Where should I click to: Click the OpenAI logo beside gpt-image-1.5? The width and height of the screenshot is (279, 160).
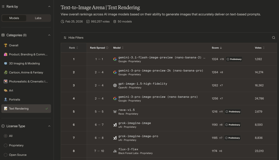click(x=115, y=85)
